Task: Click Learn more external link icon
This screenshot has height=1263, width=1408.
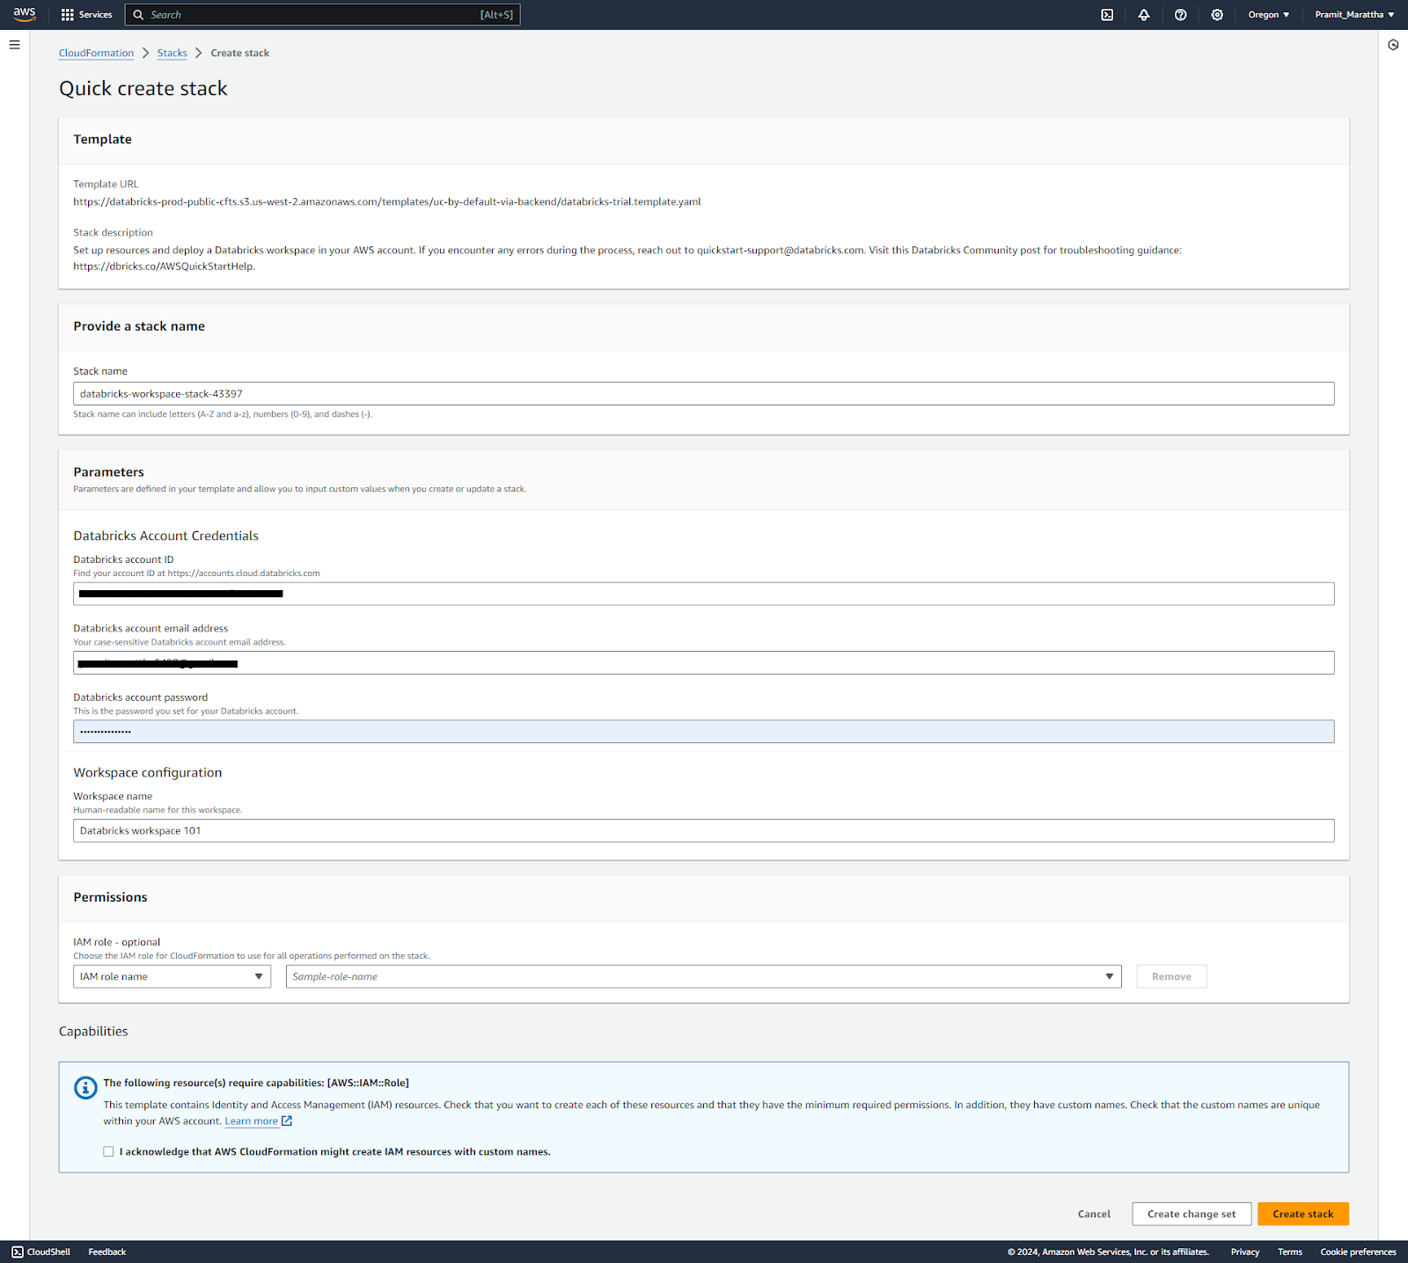Action: tap(287, 1121)
